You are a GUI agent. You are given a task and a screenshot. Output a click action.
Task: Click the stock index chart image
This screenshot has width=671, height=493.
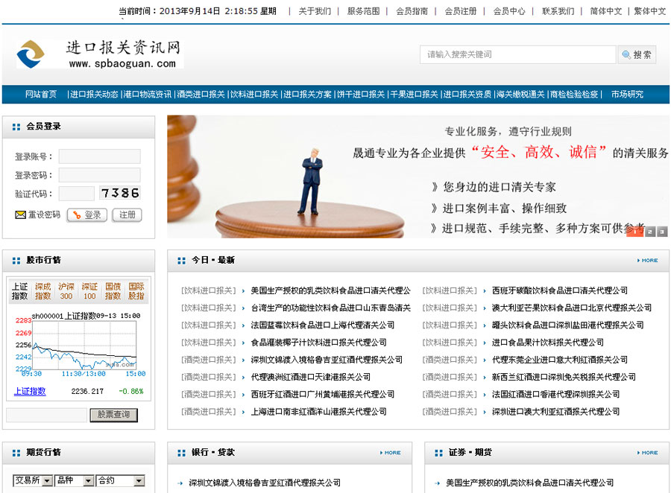81,345
